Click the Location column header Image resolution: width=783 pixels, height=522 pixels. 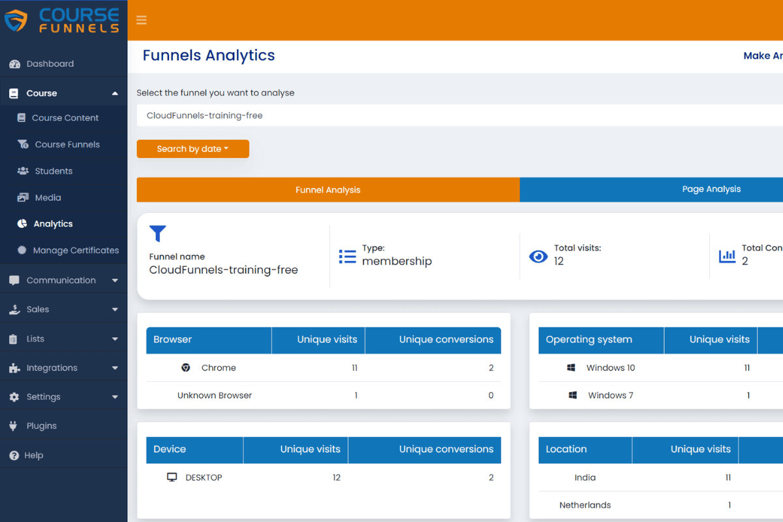[585, 450]
